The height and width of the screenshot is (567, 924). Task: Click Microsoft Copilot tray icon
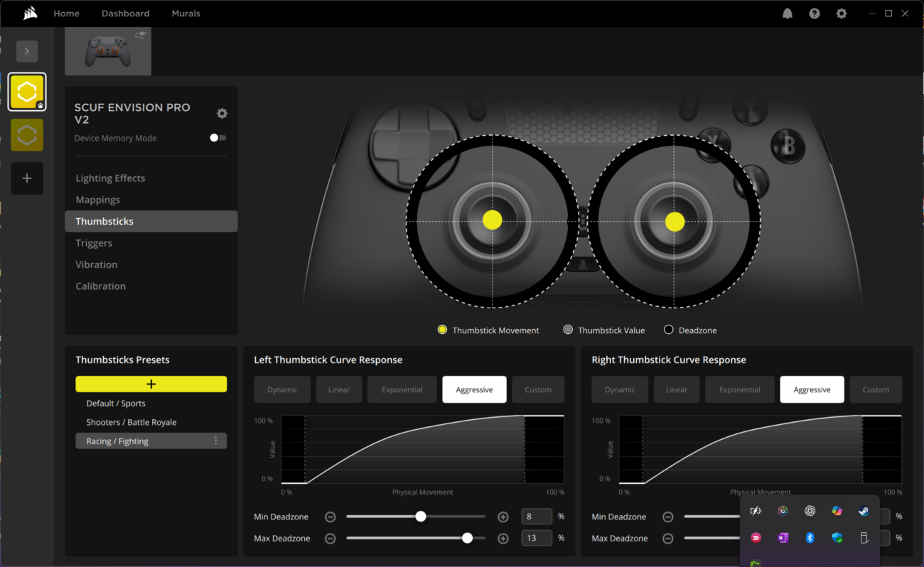click(x=837, y=511)
